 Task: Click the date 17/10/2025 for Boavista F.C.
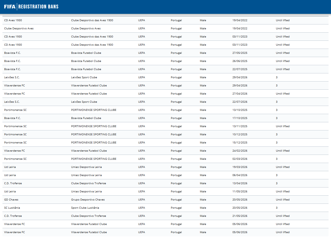coord(240,118)
